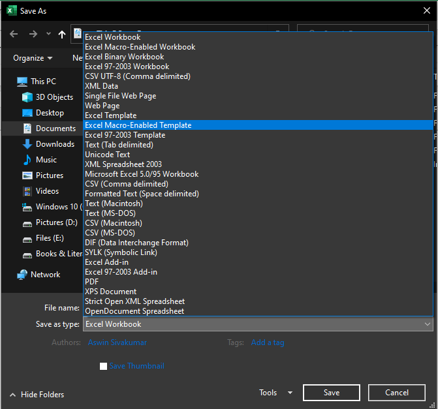Choose XML Spreadsheet 2003 format
438x409 pixels.
258,164
